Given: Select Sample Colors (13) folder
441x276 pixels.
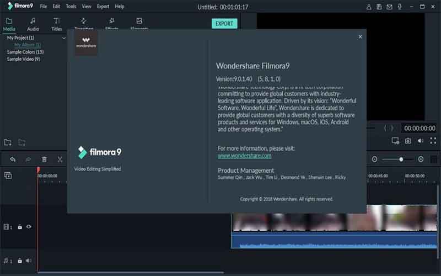Looking at the screenshot, I should point(25,52).
